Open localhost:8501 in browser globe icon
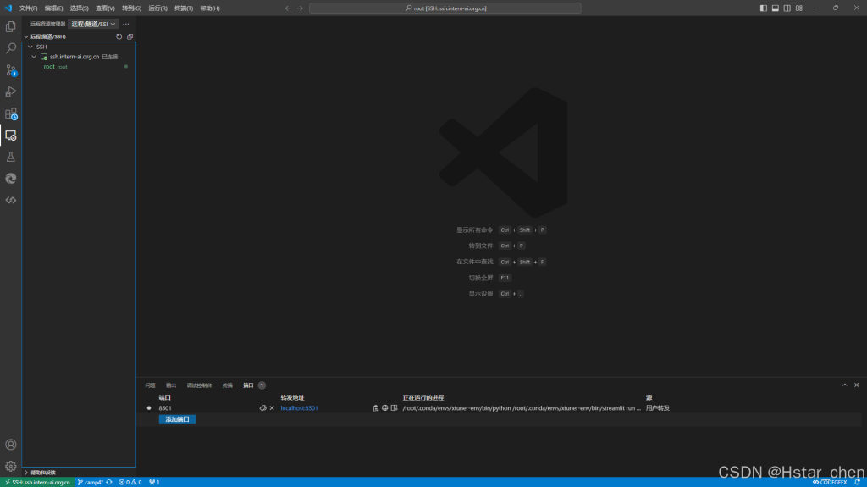867x487 pixels. 385,408
